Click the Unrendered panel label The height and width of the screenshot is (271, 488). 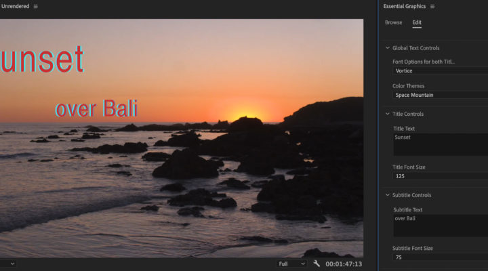(x=15, y=6)
